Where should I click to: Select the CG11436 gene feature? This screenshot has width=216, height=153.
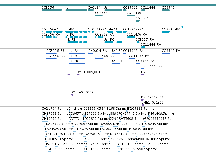tap(131, 15)
